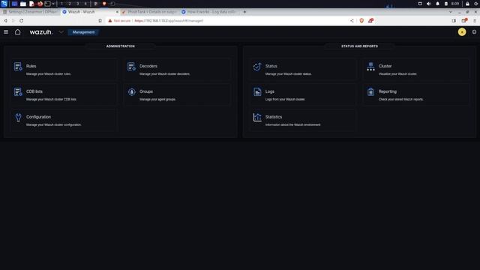Screen dimensions: 480x270
Task: Expand the Wazuh modules dropdown chevron
Action: point(61,31)
